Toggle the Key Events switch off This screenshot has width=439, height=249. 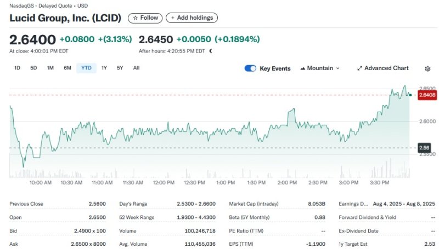[x=250, y=68]
